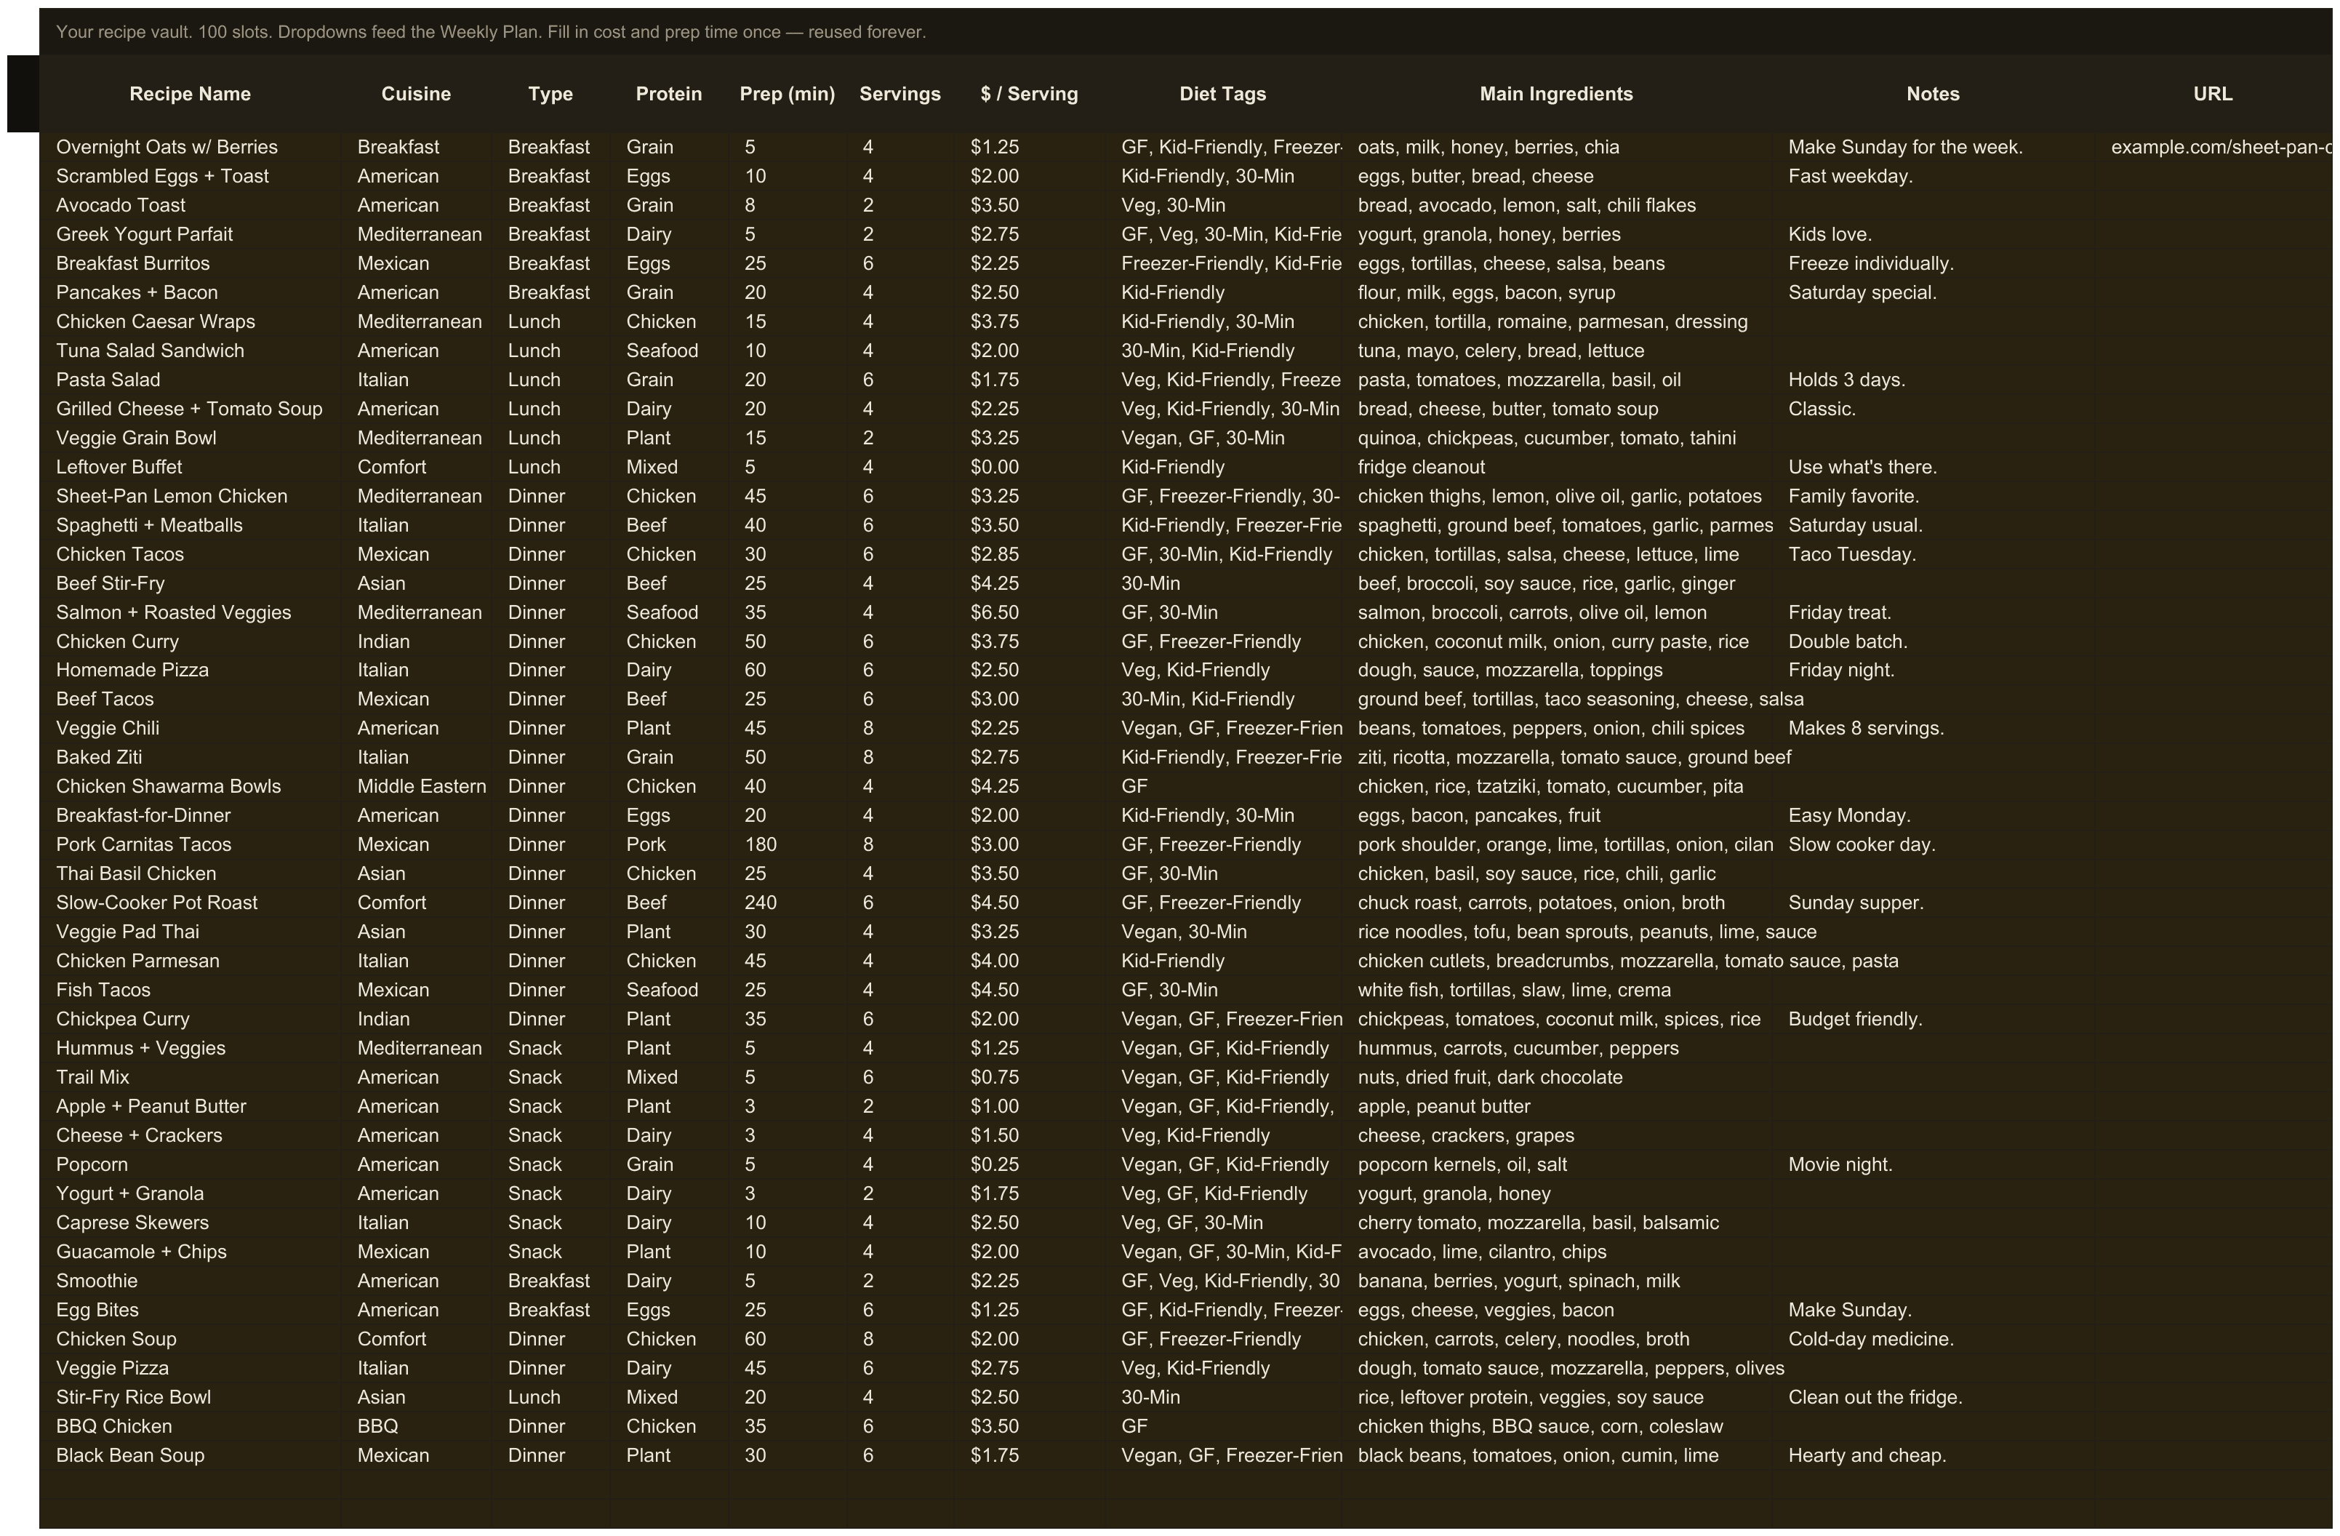Click Chicken Curry's Indian cuisine cell
Screen dimensions: 2340x1536
coord(416,642)
